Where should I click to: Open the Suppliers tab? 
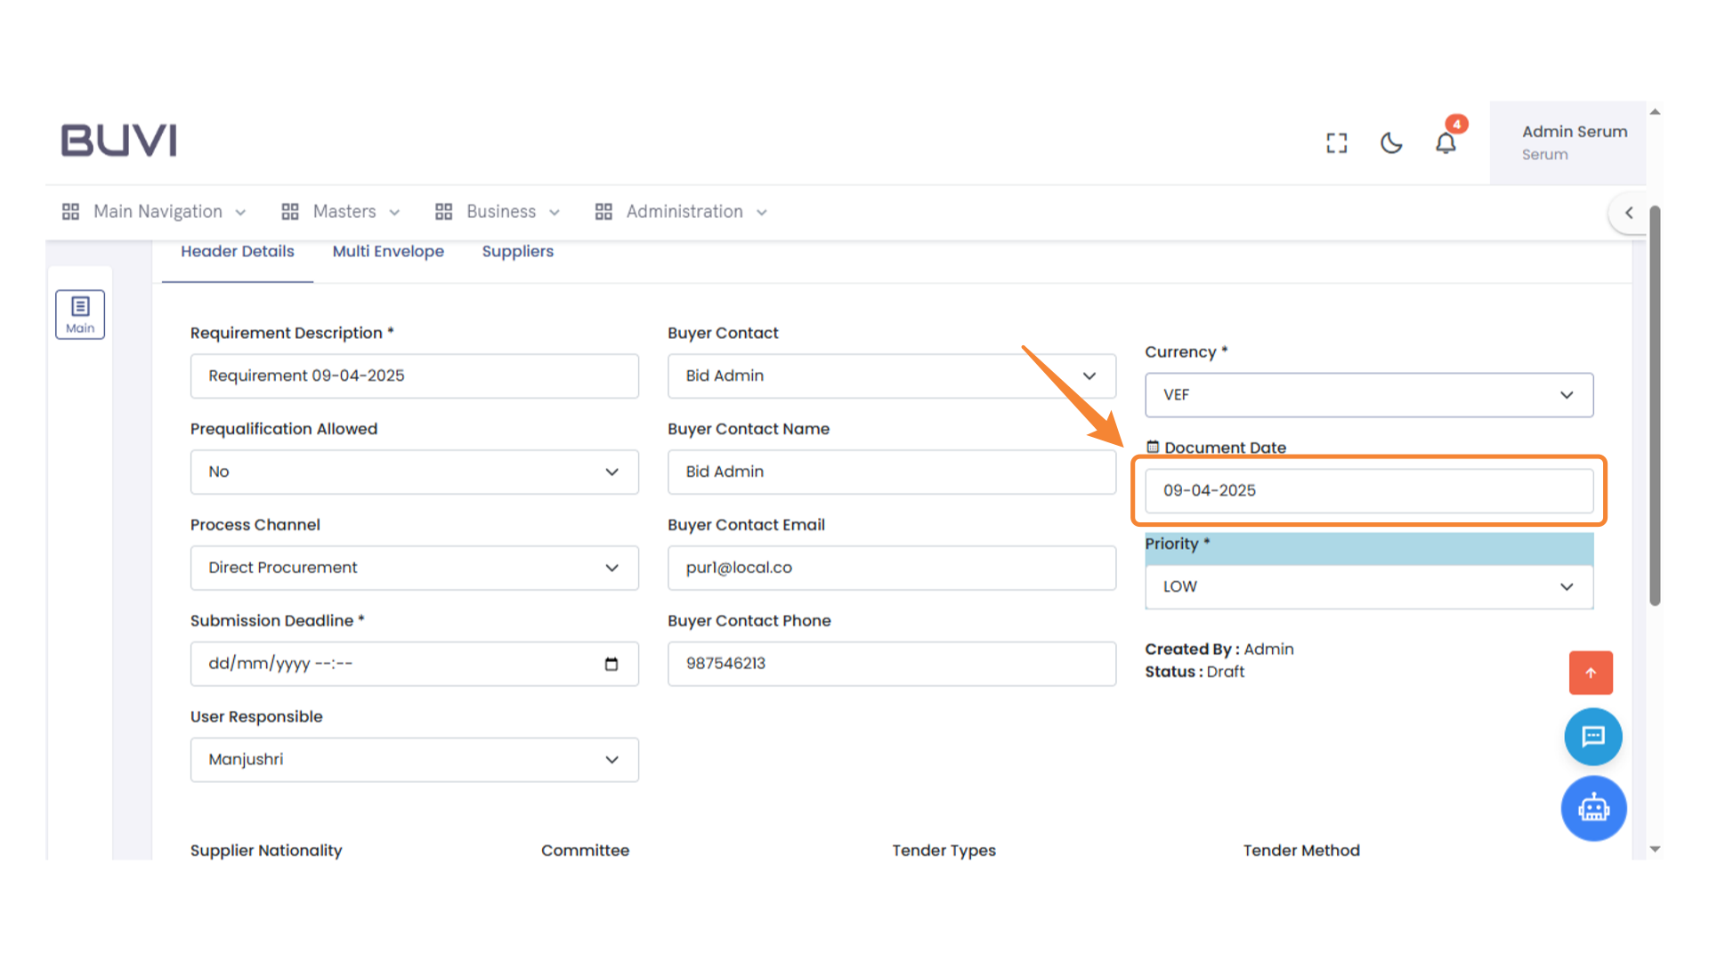tap(517, 252)
